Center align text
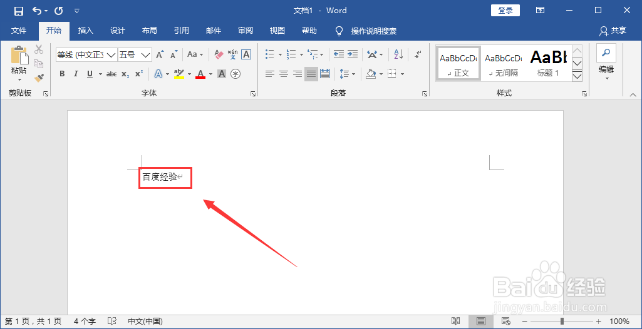 click(283, 74)
